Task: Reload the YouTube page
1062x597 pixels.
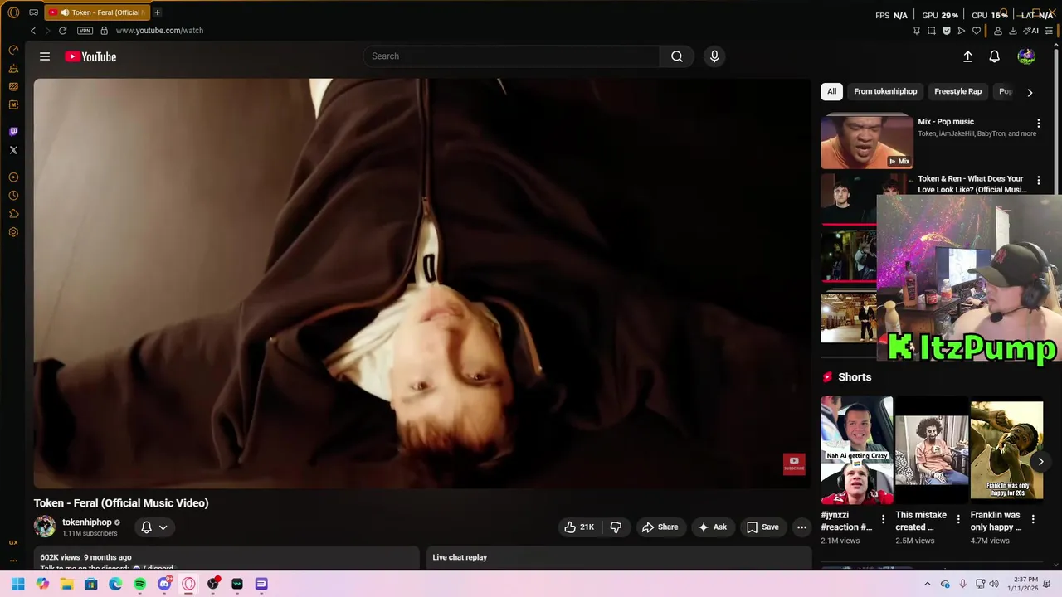Action: click(62, 31)
